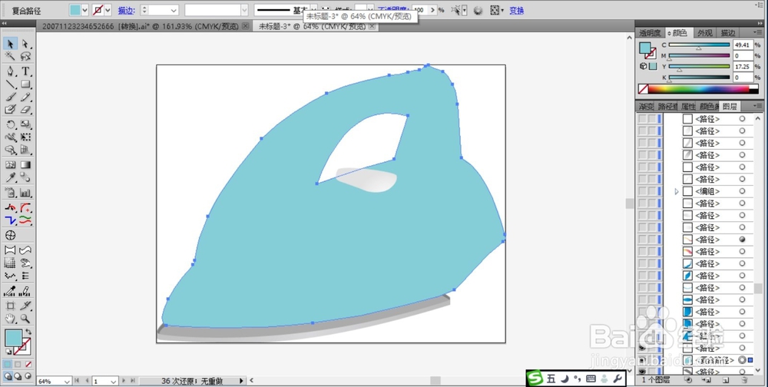This screenshot has height=387, width=768.
Task: Click delete trash icon in layers panel
Action: 743,379
